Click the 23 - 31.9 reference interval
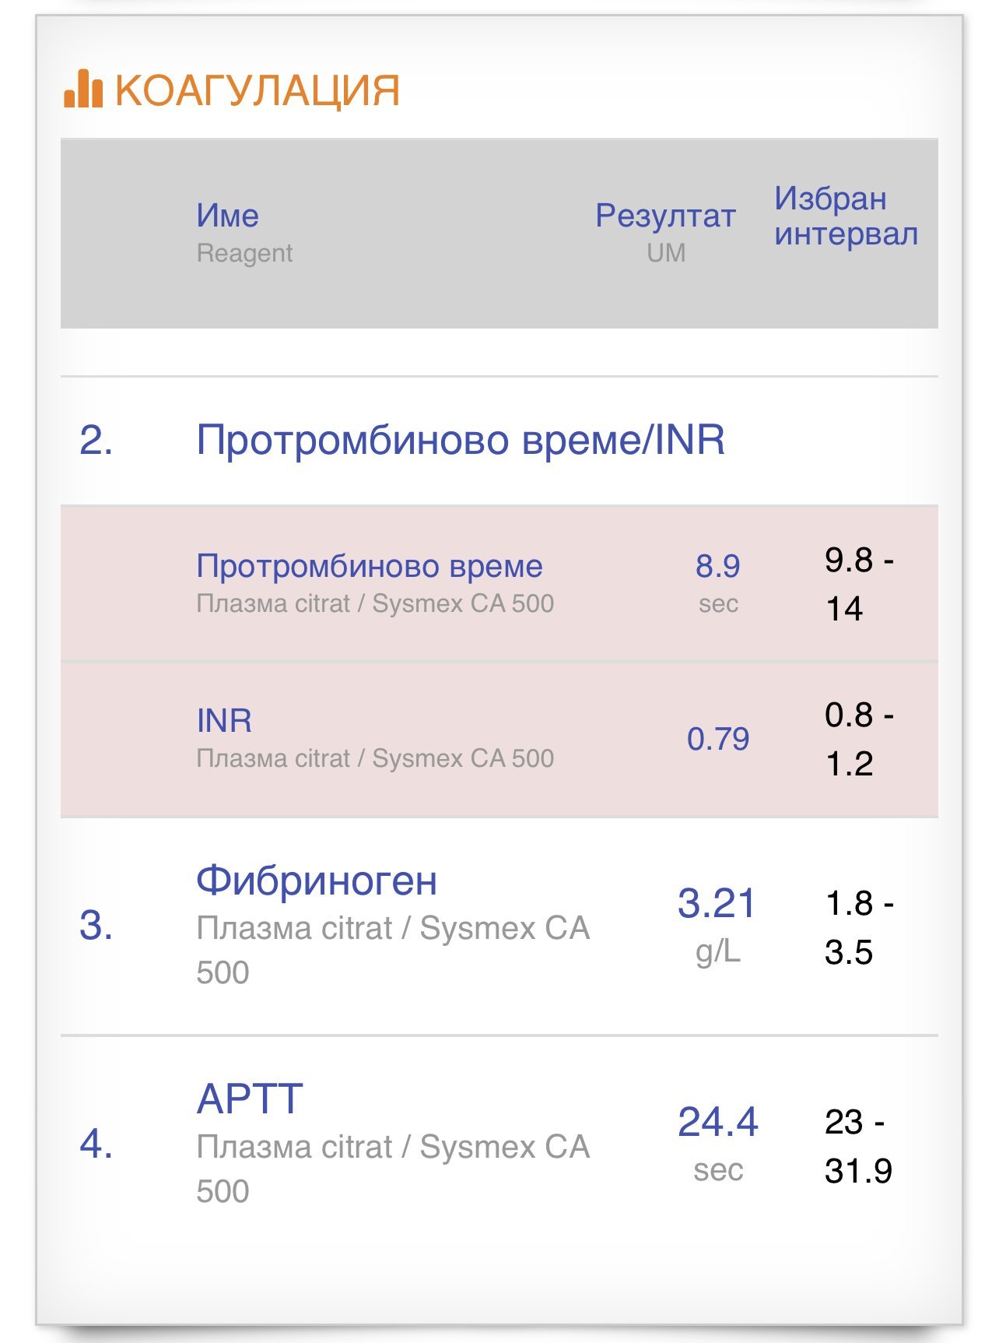This screenshot has height=1343, width=999. 857,1146
